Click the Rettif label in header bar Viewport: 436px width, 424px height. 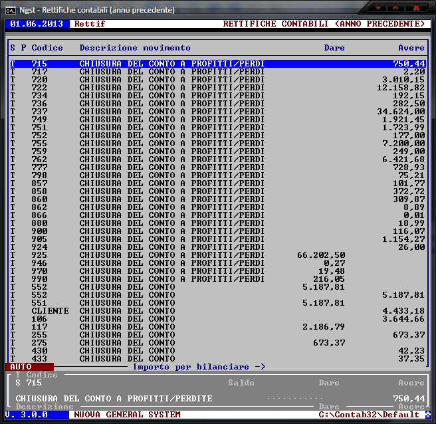[x=90, y=24]
